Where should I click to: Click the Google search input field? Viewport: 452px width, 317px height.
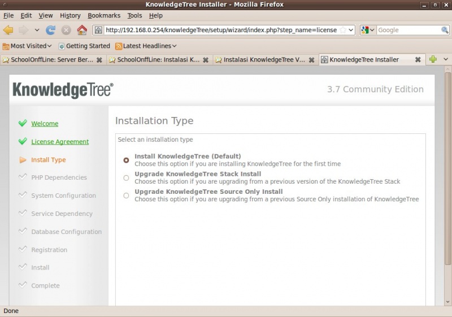pos(408,30)
